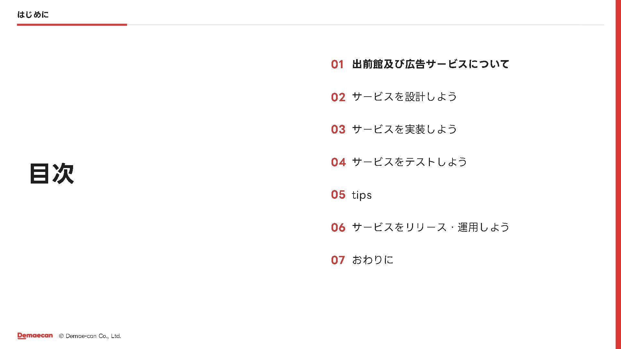Select サービスをリリース・運用しよう entry

click(x=430, y=227)
